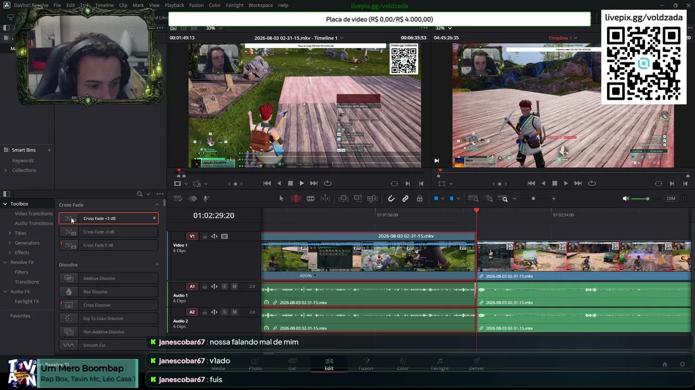
Task: Select the Blur Dissolve transition
Action: (x=109, y=291)
